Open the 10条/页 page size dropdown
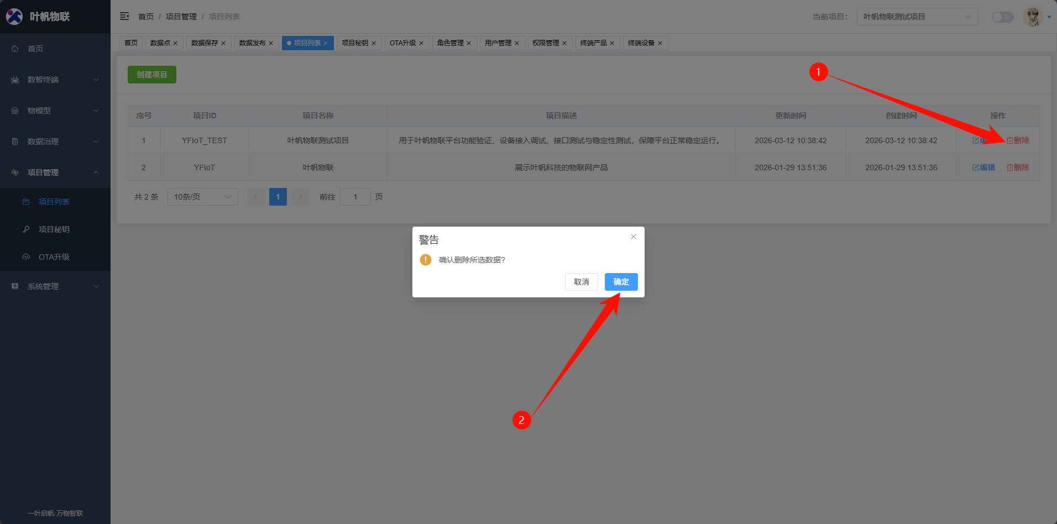1057x524 pixels. (202, 197)
